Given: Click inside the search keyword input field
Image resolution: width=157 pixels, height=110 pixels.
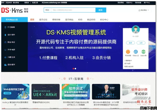Looking at the screenshot, I should click(74, 10).
